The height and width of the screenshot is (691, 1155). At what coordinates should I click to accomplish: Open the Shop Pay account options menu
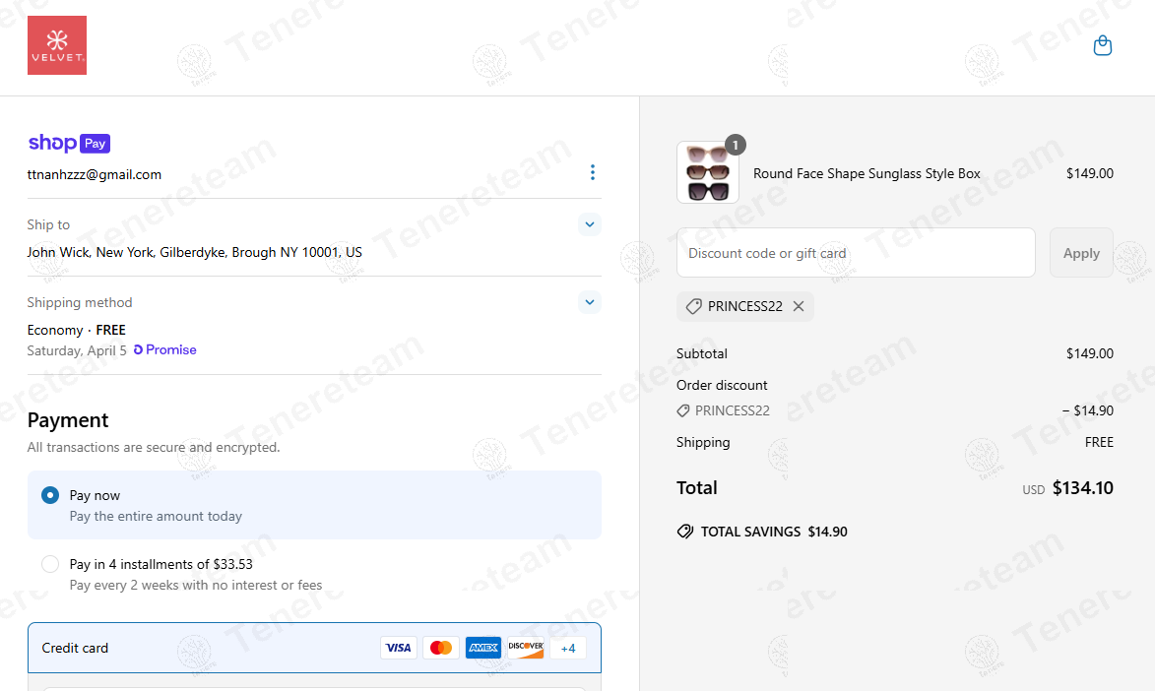point(592,172)
